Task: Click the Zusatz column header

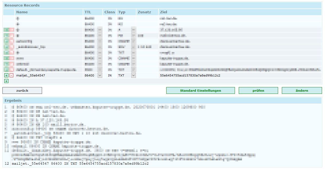Action: [144, 12]
